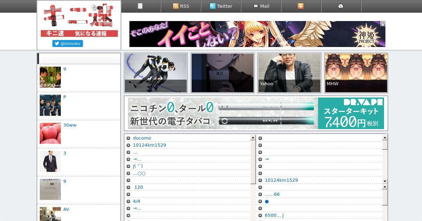Screen dimensions: 422x221
Task: Open the ......66 headline link
Action: 272,194
